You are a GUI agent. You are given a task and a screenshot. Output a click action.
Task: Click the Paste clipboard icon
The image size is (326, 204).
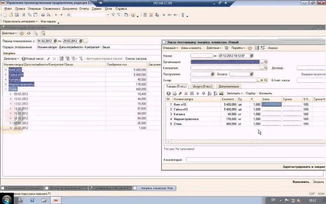[36, 15]
